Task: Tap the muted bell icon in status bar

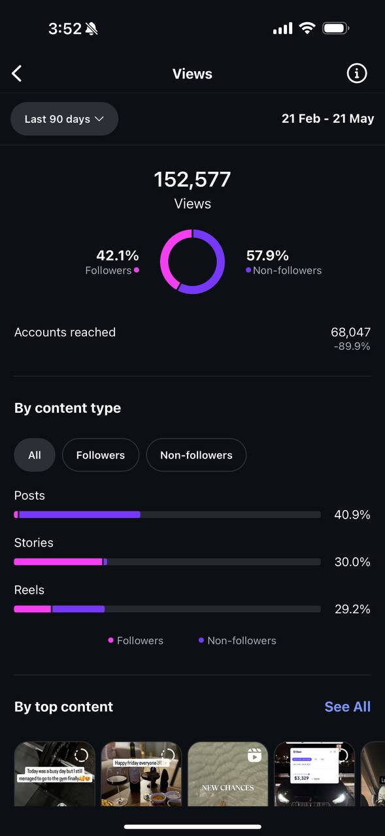Action: pos(91,29)
